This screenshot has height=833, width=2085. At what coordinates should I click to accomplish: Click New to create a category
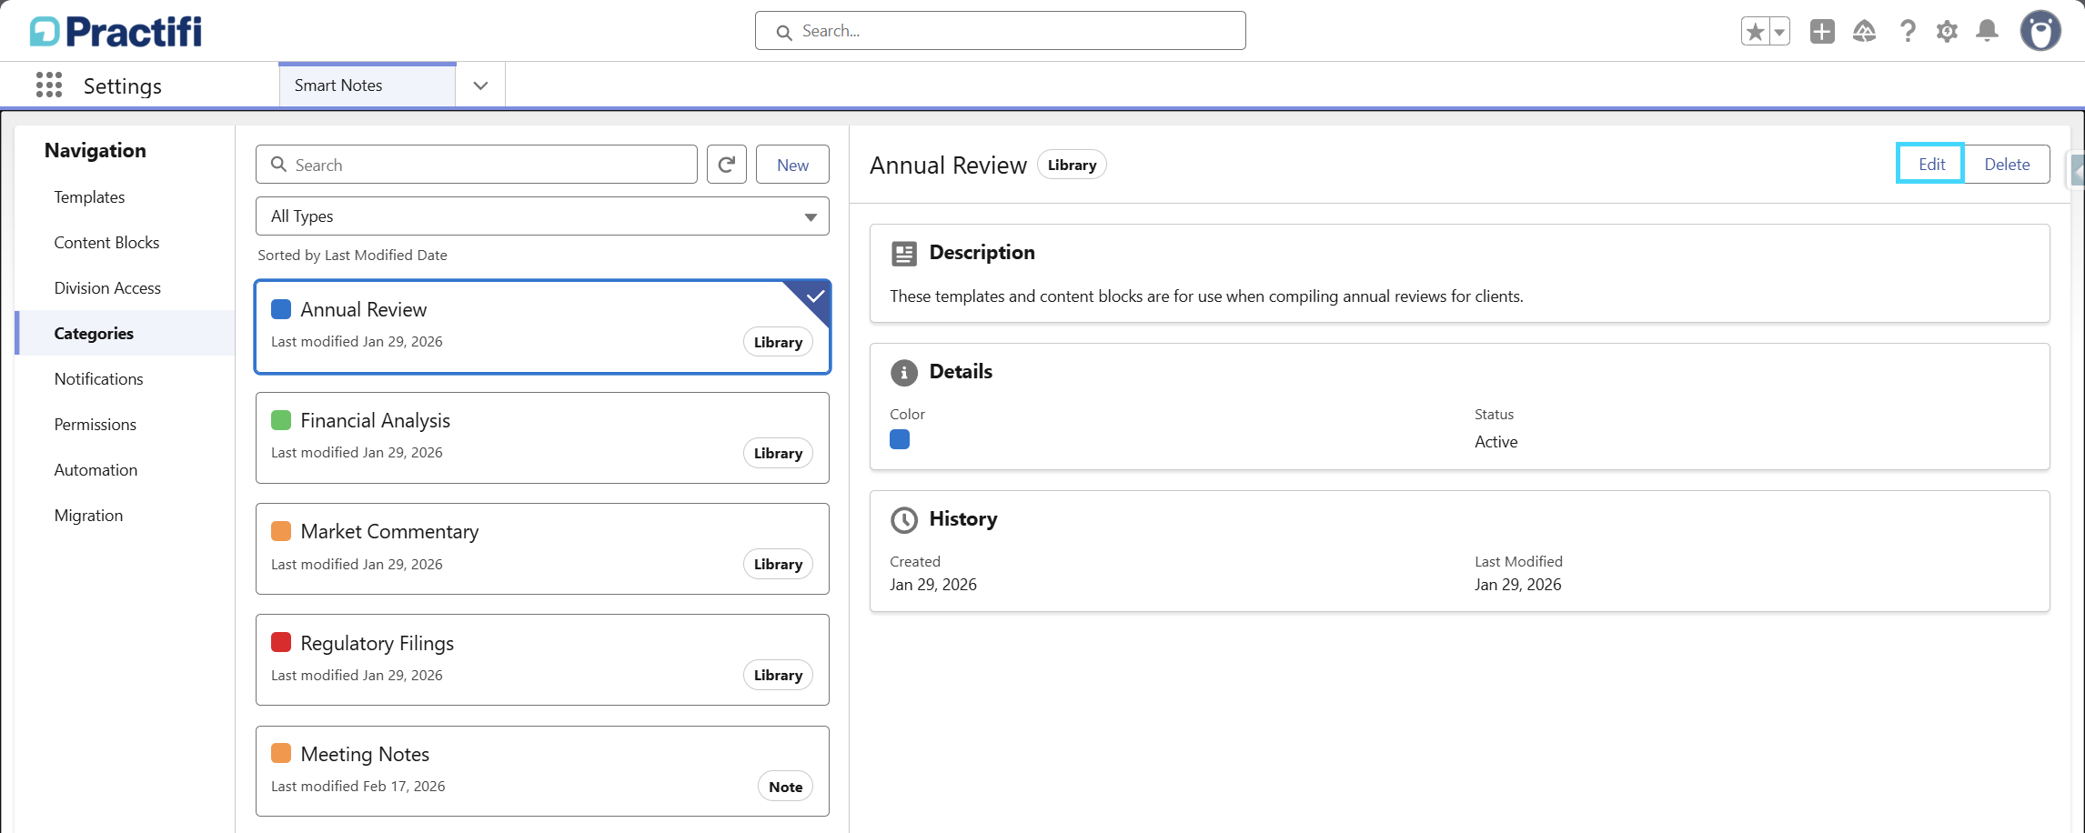coord(792,165)
